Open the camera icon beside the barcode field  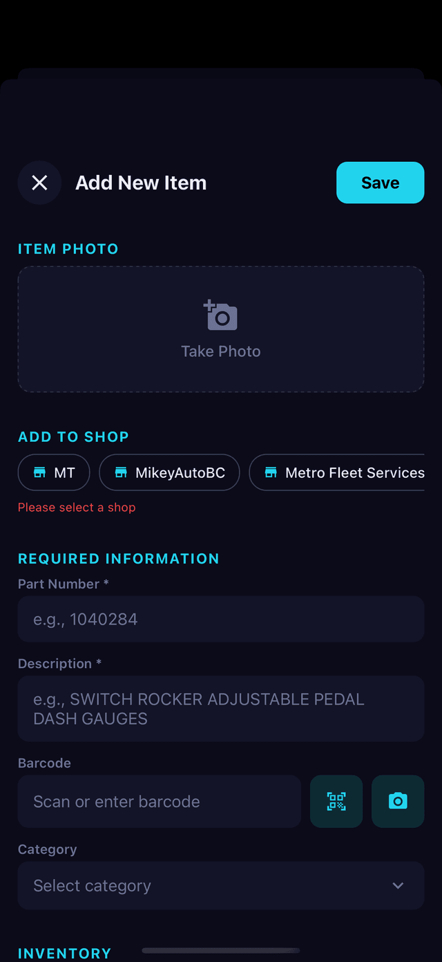[x=398, y=801]
